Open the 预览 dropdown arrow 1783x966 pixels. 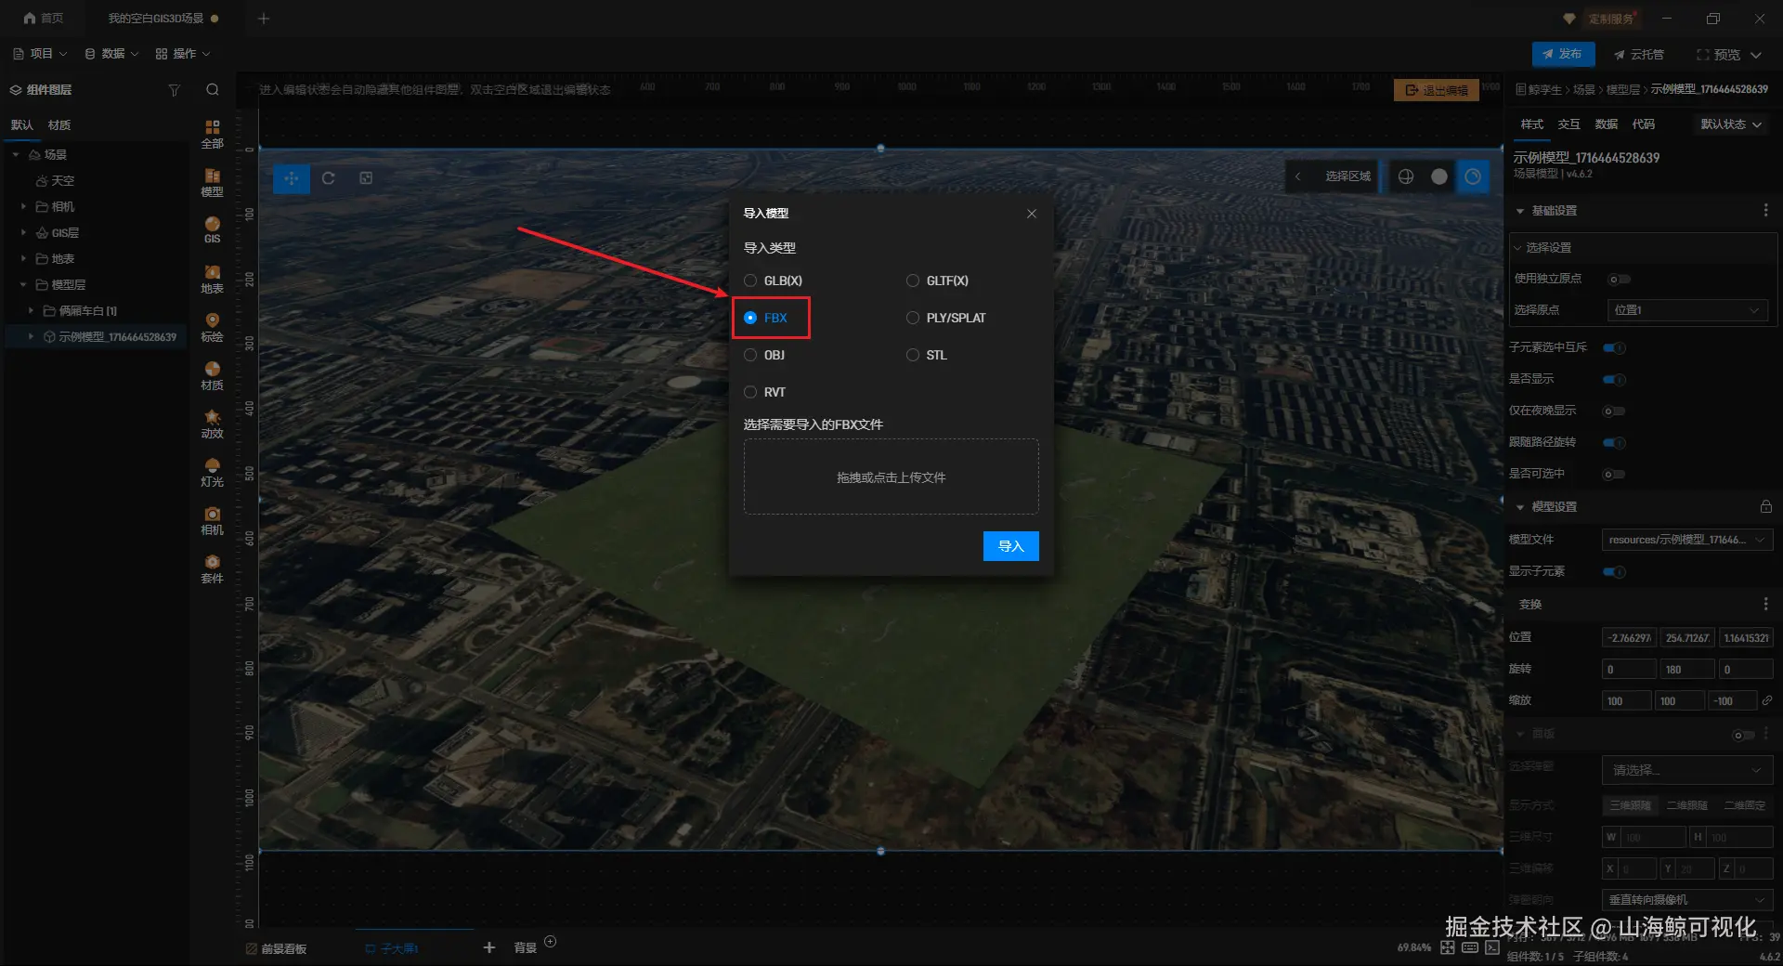point(1756,55)
